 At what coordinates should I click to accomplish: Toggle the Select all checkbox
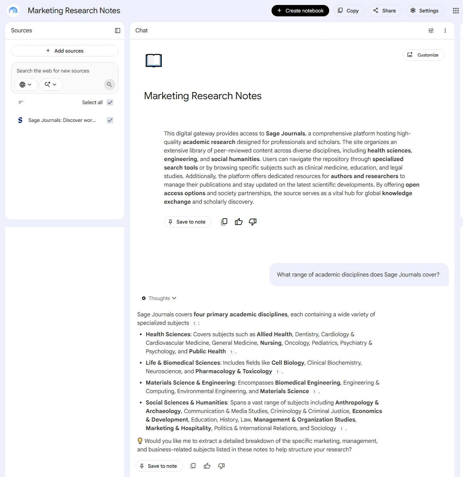pos(110,102)
